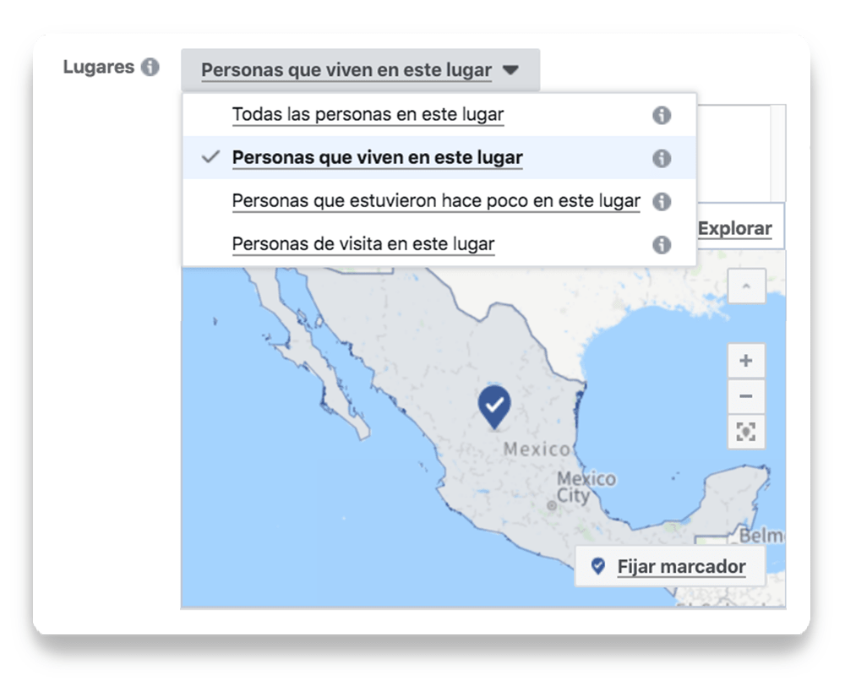
Task: Open the 'Personas que viven en este lugar' dropdown
Action: click(361, 70)
